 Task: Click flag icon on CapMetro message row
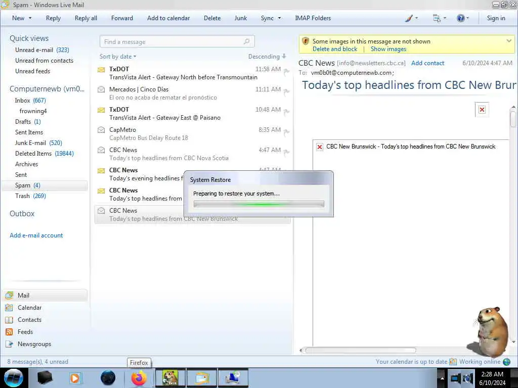pos(286,132)
